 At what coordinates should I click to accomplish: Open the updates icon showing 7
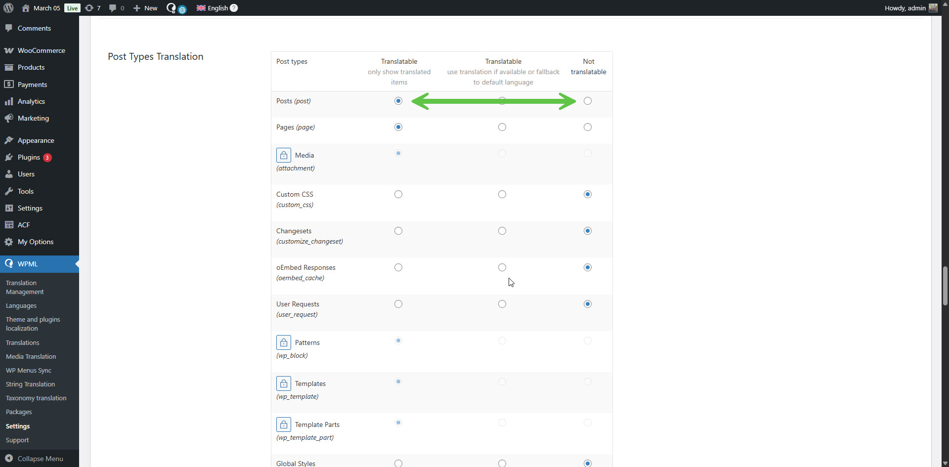click(x=92, y=8)
